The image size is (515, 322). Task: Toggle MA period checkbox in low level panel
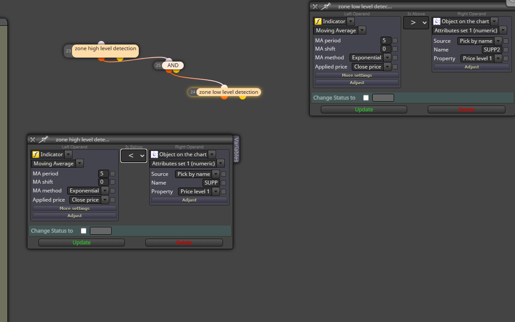pos(395,41)
